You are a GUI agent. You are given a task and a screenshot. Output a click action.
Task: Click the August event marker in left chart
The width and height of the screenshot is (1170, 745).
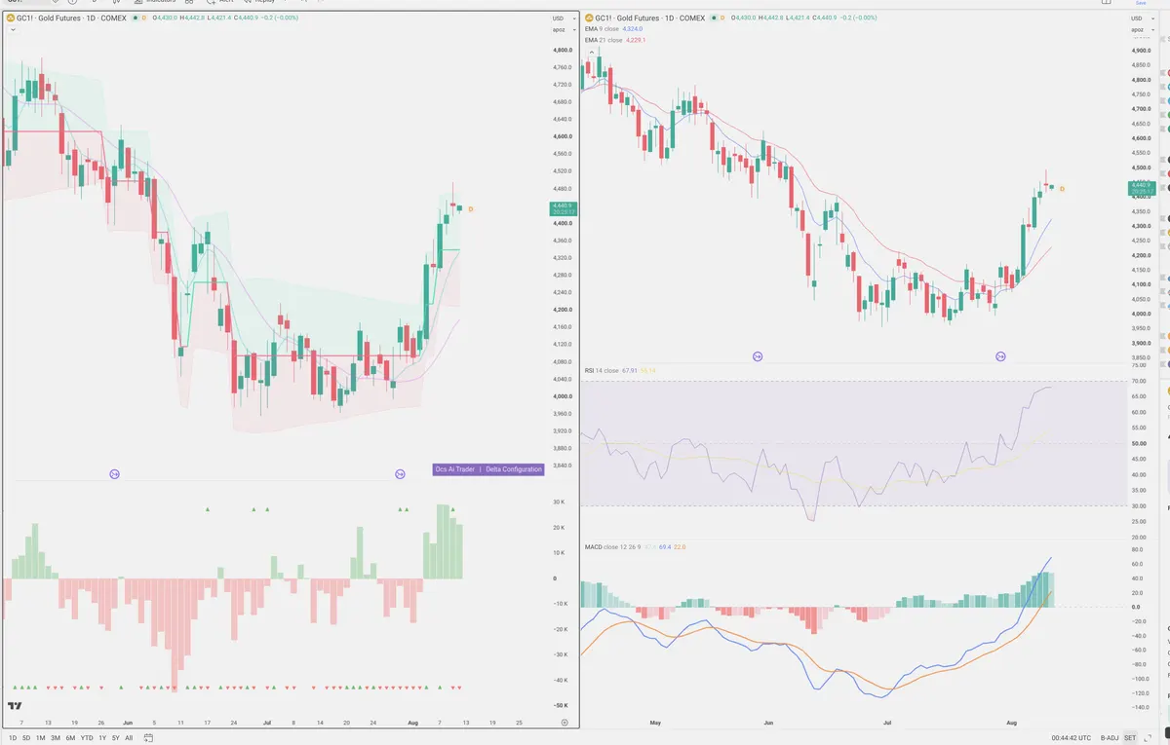400,474
